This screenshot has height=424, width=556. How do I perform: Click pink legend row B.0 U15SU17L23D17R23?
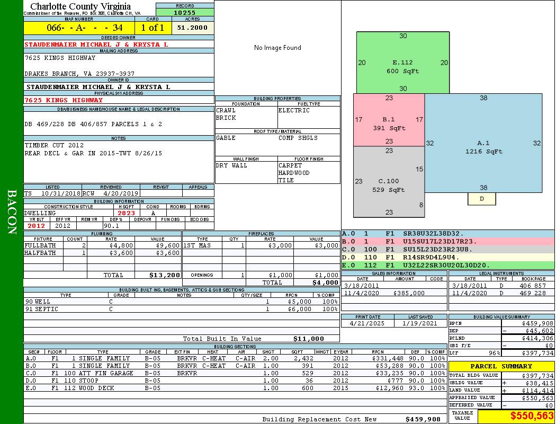pos(448,241)
